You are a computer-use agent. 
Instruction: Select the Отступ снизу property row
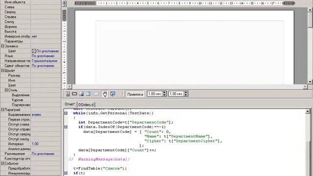click(x=30, y=139)
